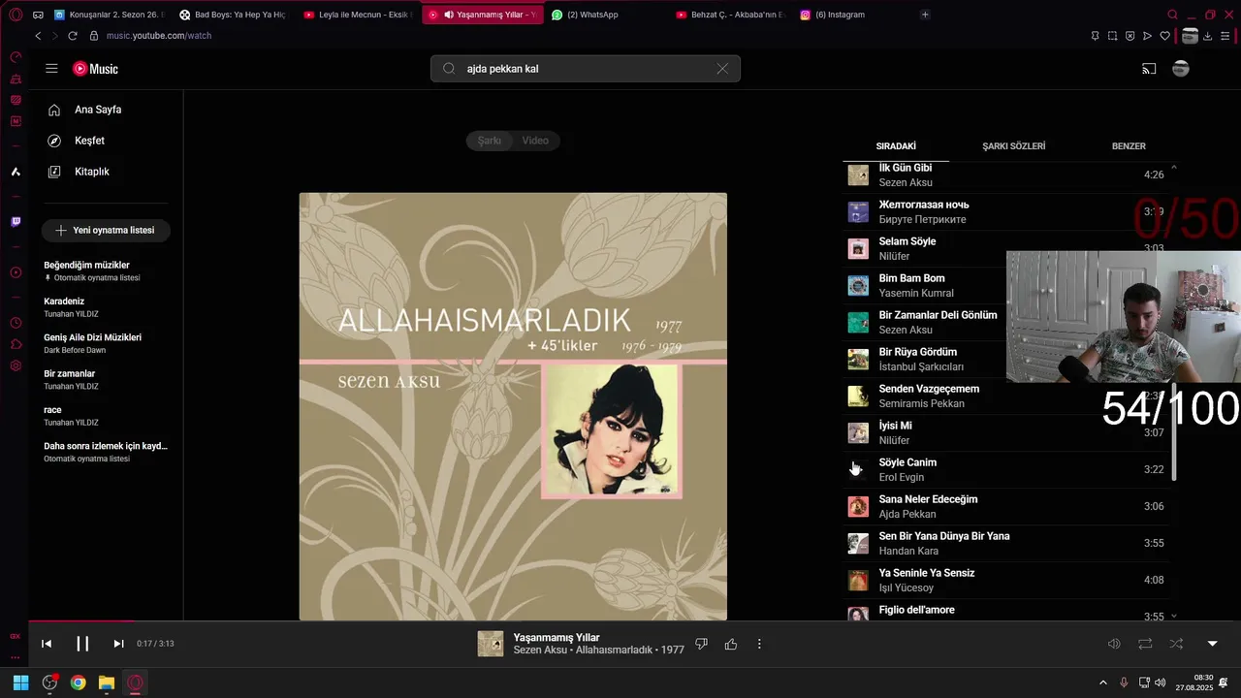The height and width of the screenshot is (698, 1241).
Task: Open File Explorer from the taskbar
Action: click(107, 682)
